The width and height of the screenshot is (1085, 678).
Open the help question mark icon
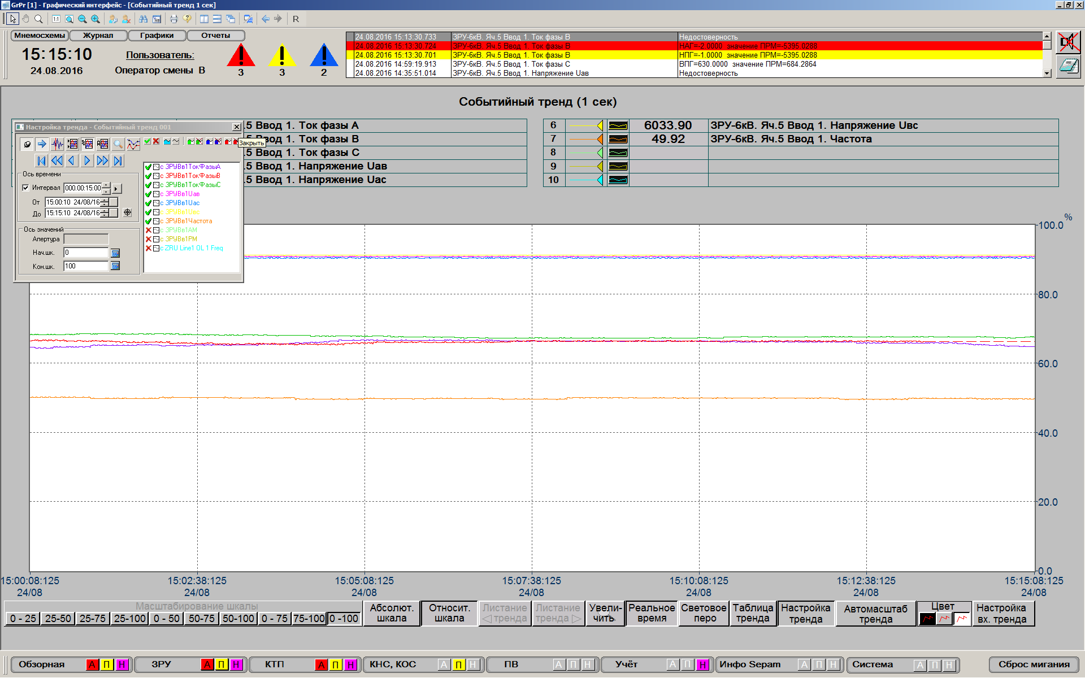pos(187,19)
